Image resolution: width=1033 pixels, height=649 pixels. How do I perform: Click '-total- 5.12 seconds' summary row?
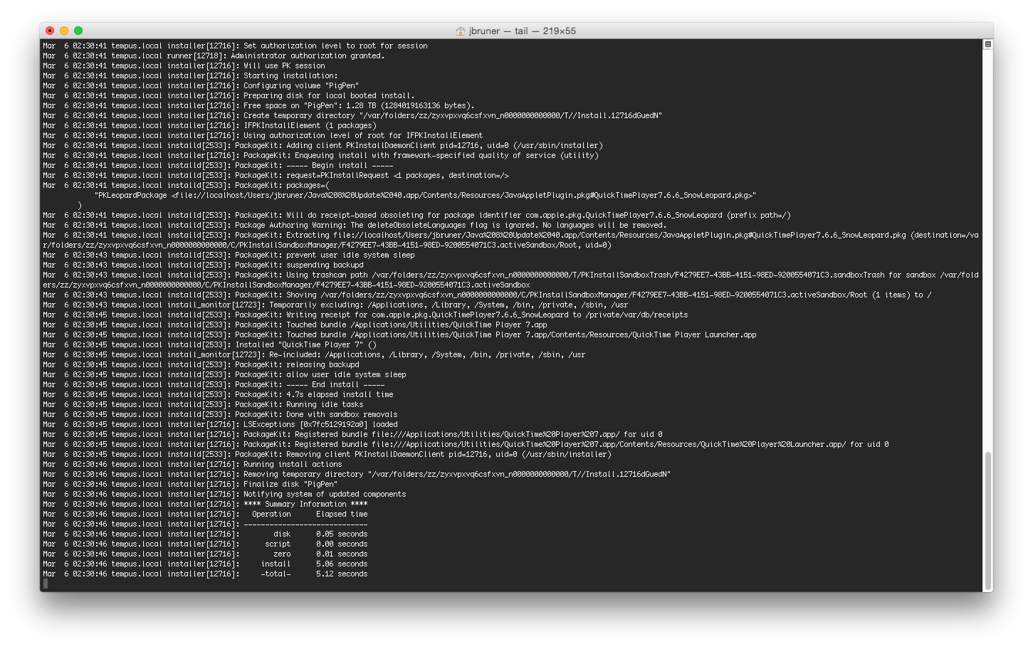[205, 574]
